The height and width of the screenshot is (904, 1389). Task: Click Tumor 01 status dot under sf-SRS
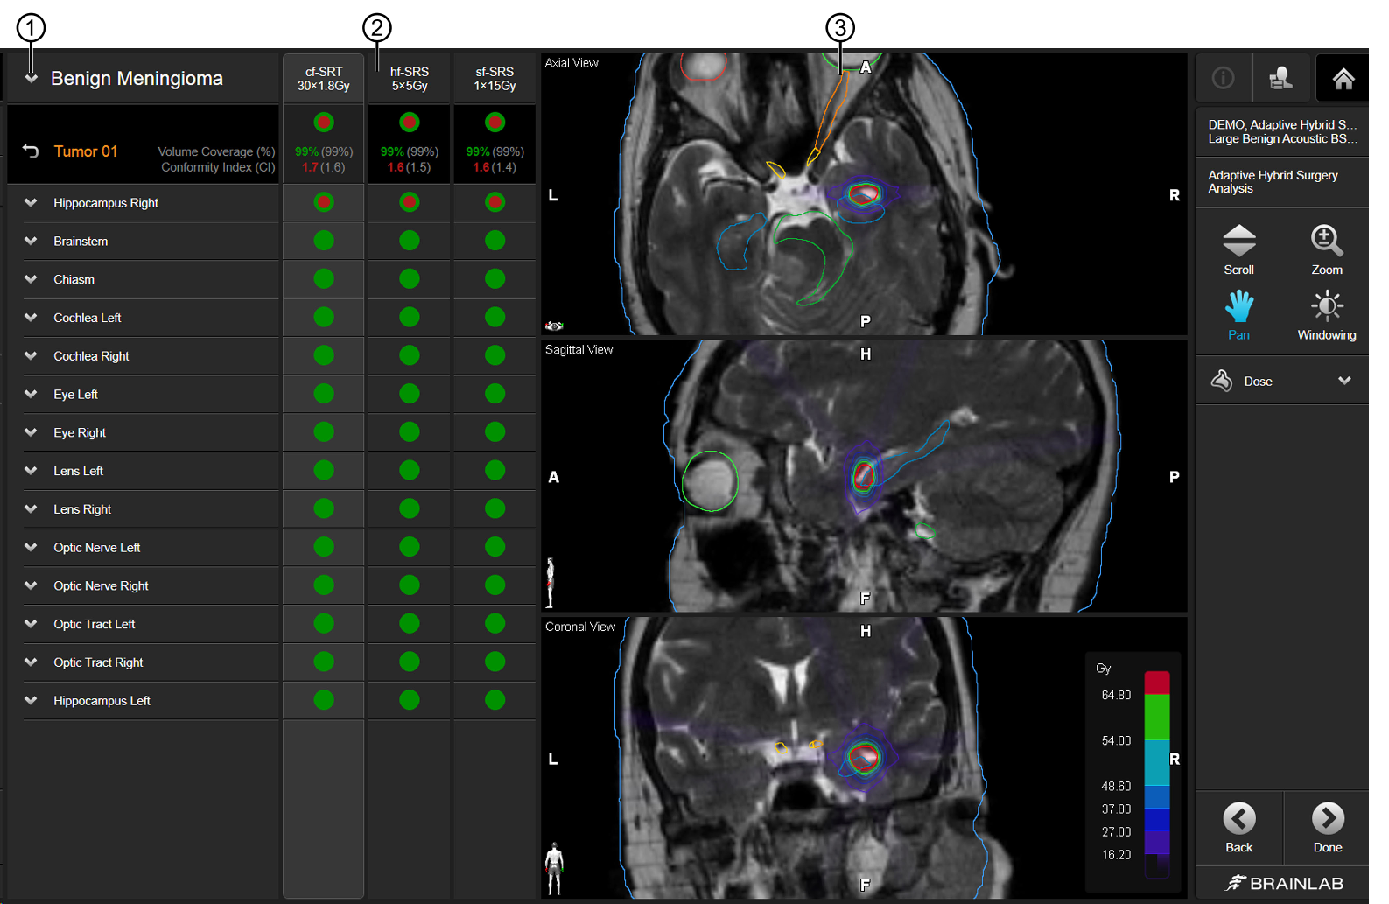495,123
